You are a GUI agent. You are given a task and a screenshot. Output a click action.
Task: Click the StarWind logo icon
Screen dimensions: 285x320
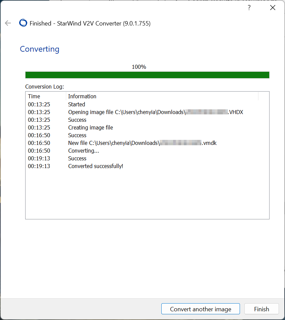coord(23,23)
